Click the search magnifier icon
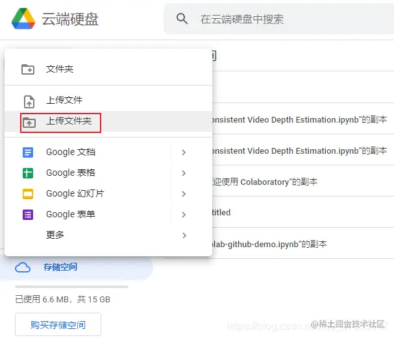 (182, 19)
